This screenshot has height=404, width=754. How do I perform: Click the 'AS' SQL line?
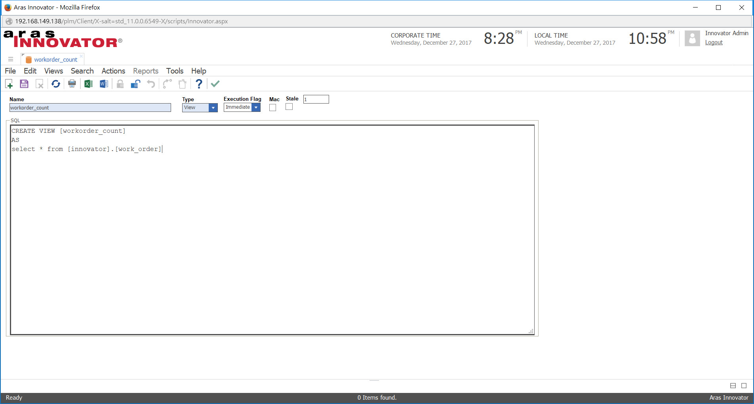pos(15,140)
